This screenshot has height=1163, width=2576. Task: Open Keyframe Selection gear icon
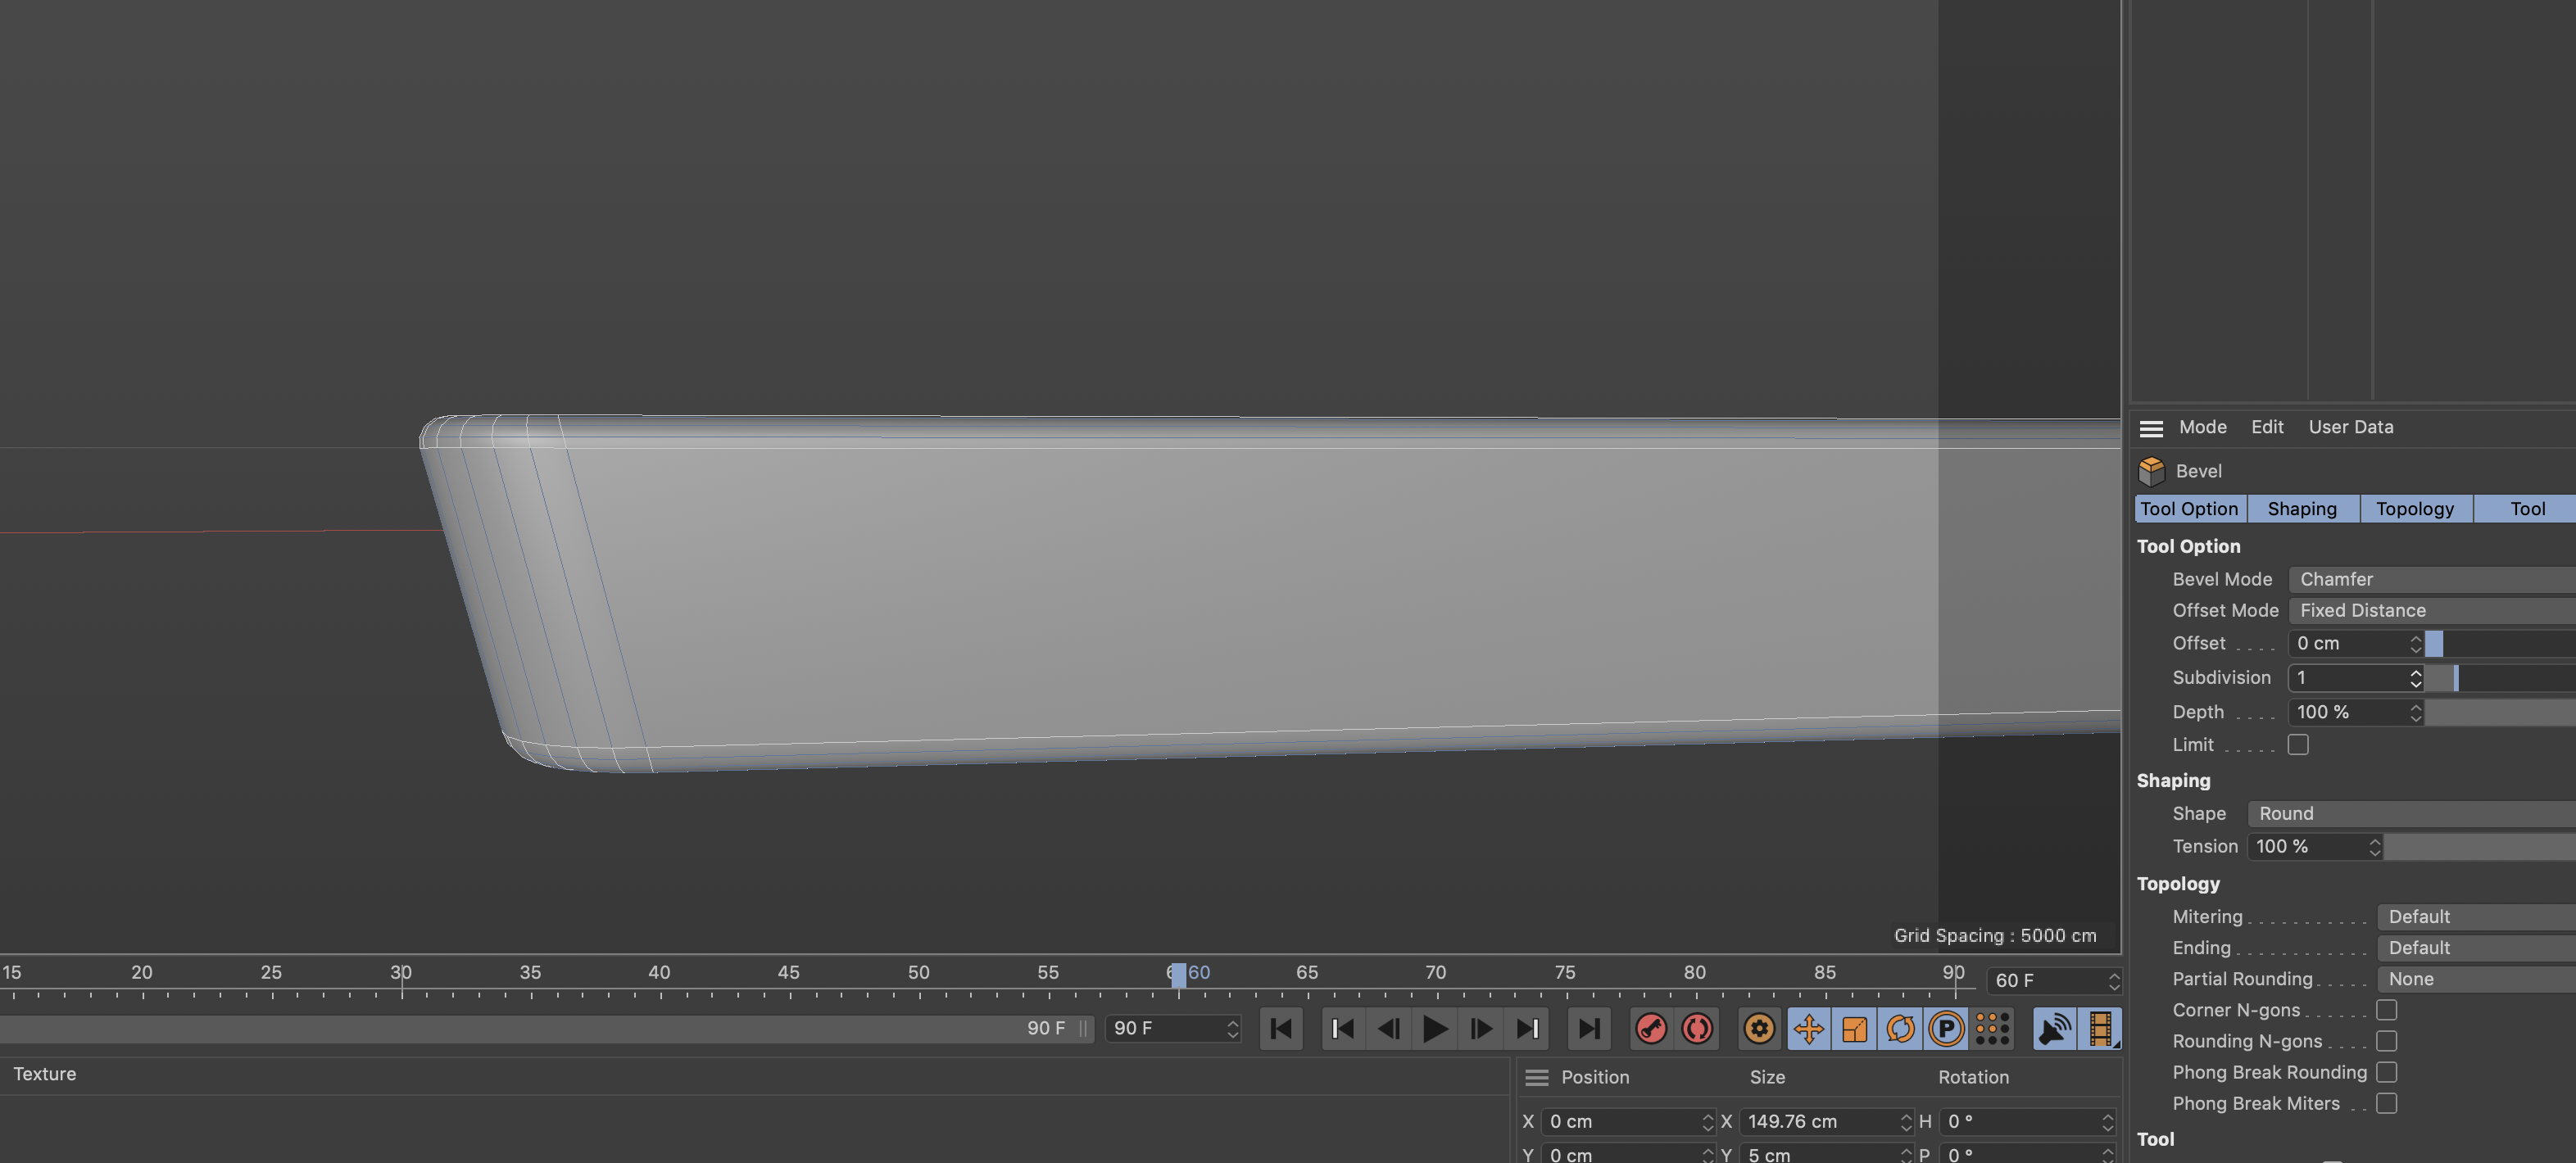[x=1759, y=1028]
